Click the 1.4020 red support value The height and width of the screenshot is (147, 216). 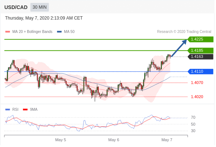(197, 97)
